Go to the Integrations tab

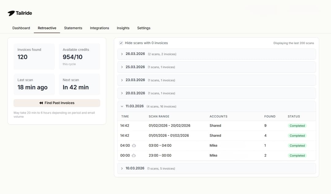tap(99, 28)
